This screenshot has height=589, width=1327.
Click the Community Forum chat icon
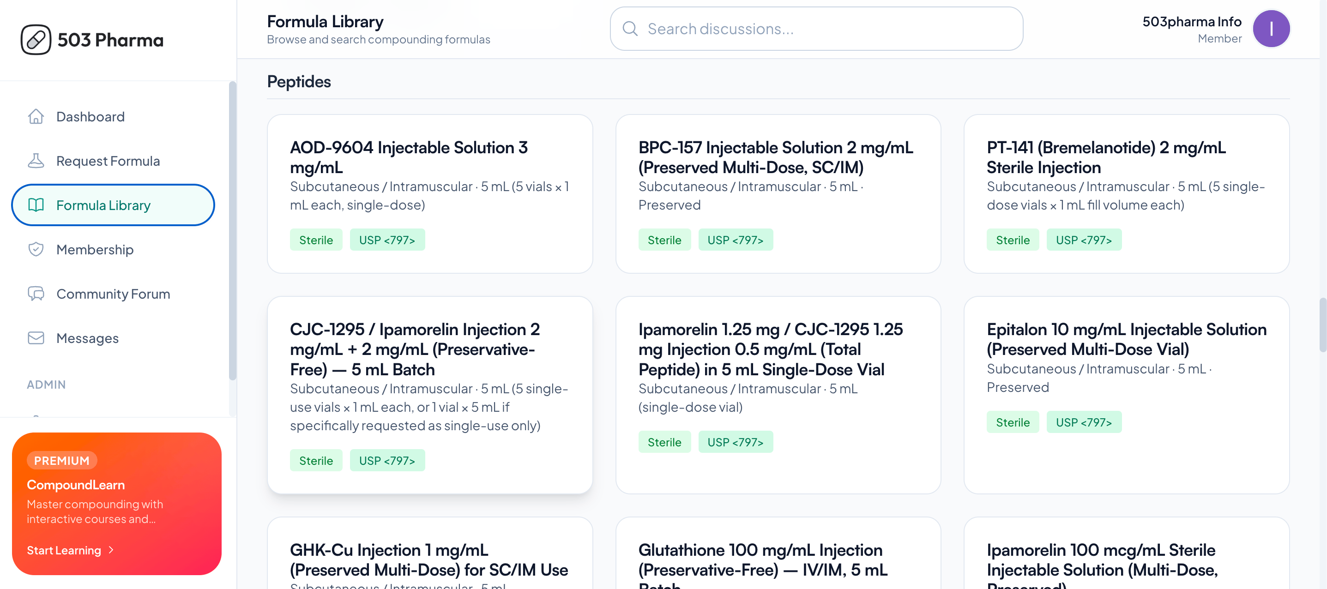click(x=36, y=294)
